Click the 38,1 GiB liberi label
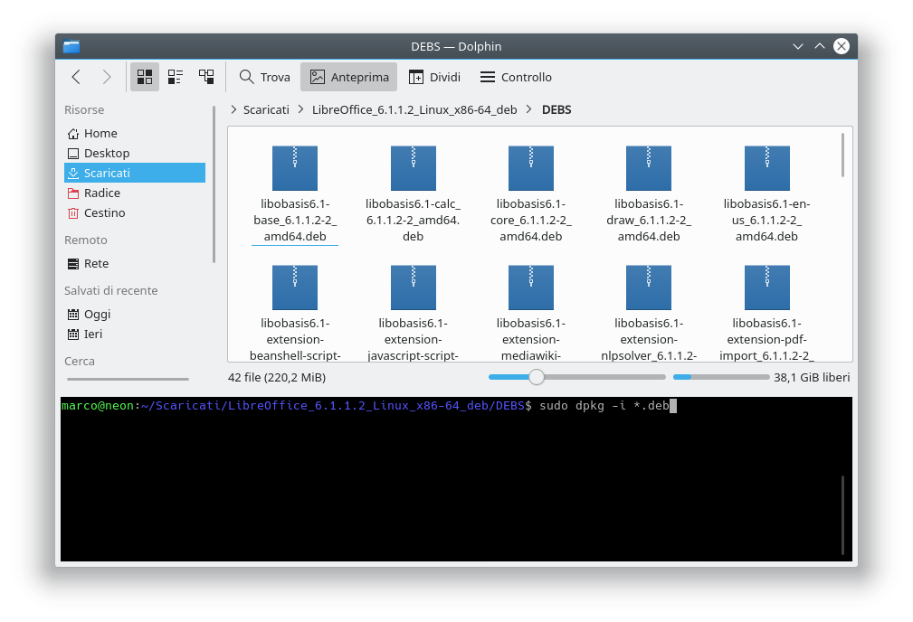This screenshot has height=622, width=913. [x=812, y=378]
